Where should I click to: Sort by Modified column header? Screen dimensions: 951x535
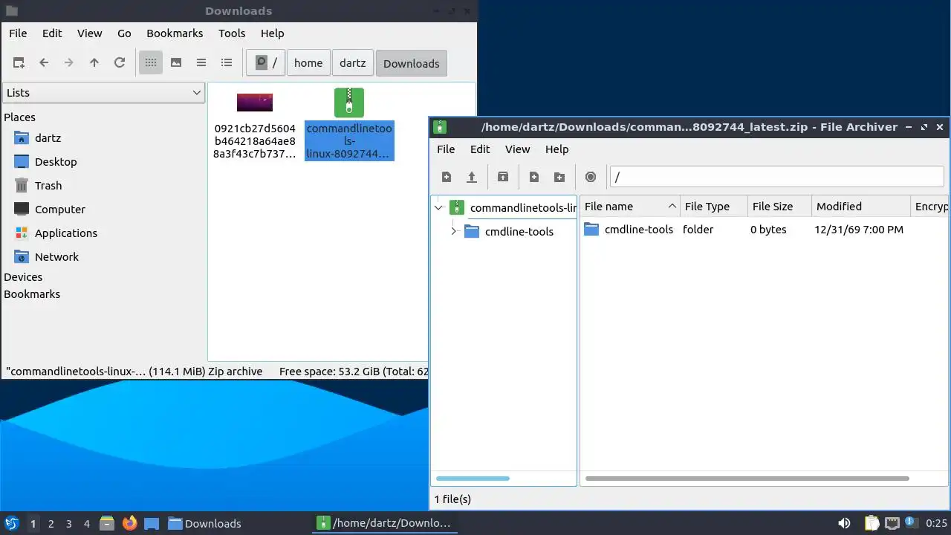(x=861, y=207)
